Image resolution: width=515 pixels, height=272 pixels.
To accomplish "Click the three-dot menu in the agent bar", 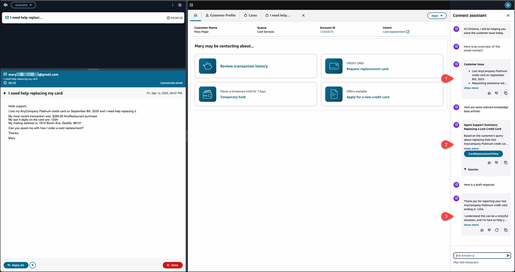I will pyautogui.click(x=172, y=5).
